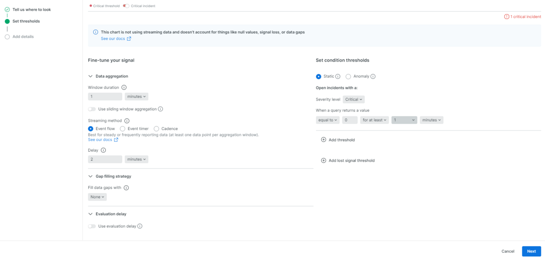Click the Window duration value field
The height and width of the screenshot is (261, 545).
[105, 97]
